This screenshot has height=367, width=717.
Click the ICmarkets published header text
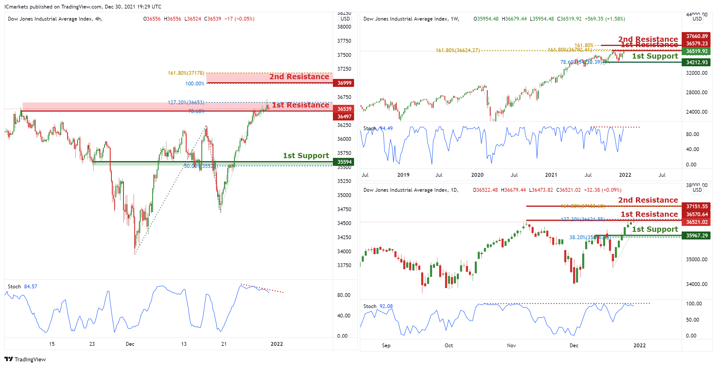[83, 6]
